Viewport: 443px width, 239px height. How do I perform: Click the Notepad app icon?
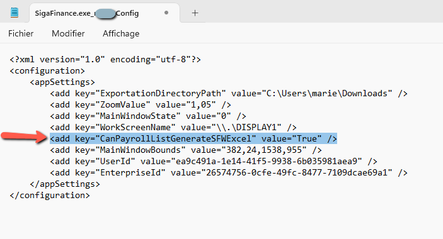14,13
